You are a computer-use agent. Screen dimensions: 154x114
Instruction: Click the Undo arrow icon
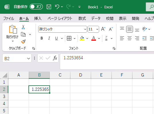pos(57,7)
